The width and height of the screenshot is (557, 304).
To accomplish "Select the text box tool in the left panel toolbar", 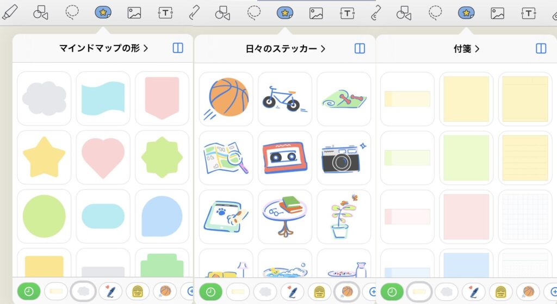I will click(x=165, y=13).
